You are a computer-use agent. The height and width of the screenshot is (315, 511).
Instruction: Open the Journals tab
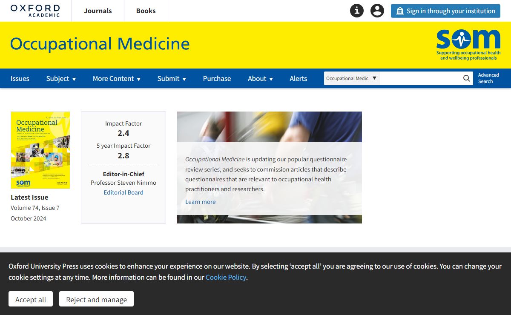click(x=98, y=11)
